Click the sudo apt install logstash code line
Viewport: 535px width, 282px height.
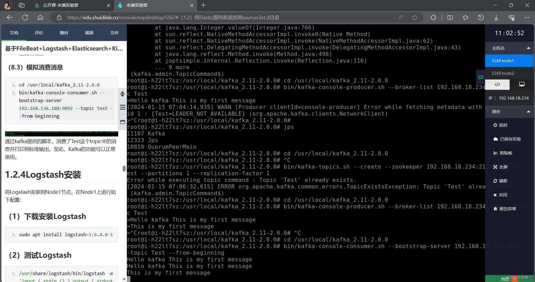(x=66, y=235)
